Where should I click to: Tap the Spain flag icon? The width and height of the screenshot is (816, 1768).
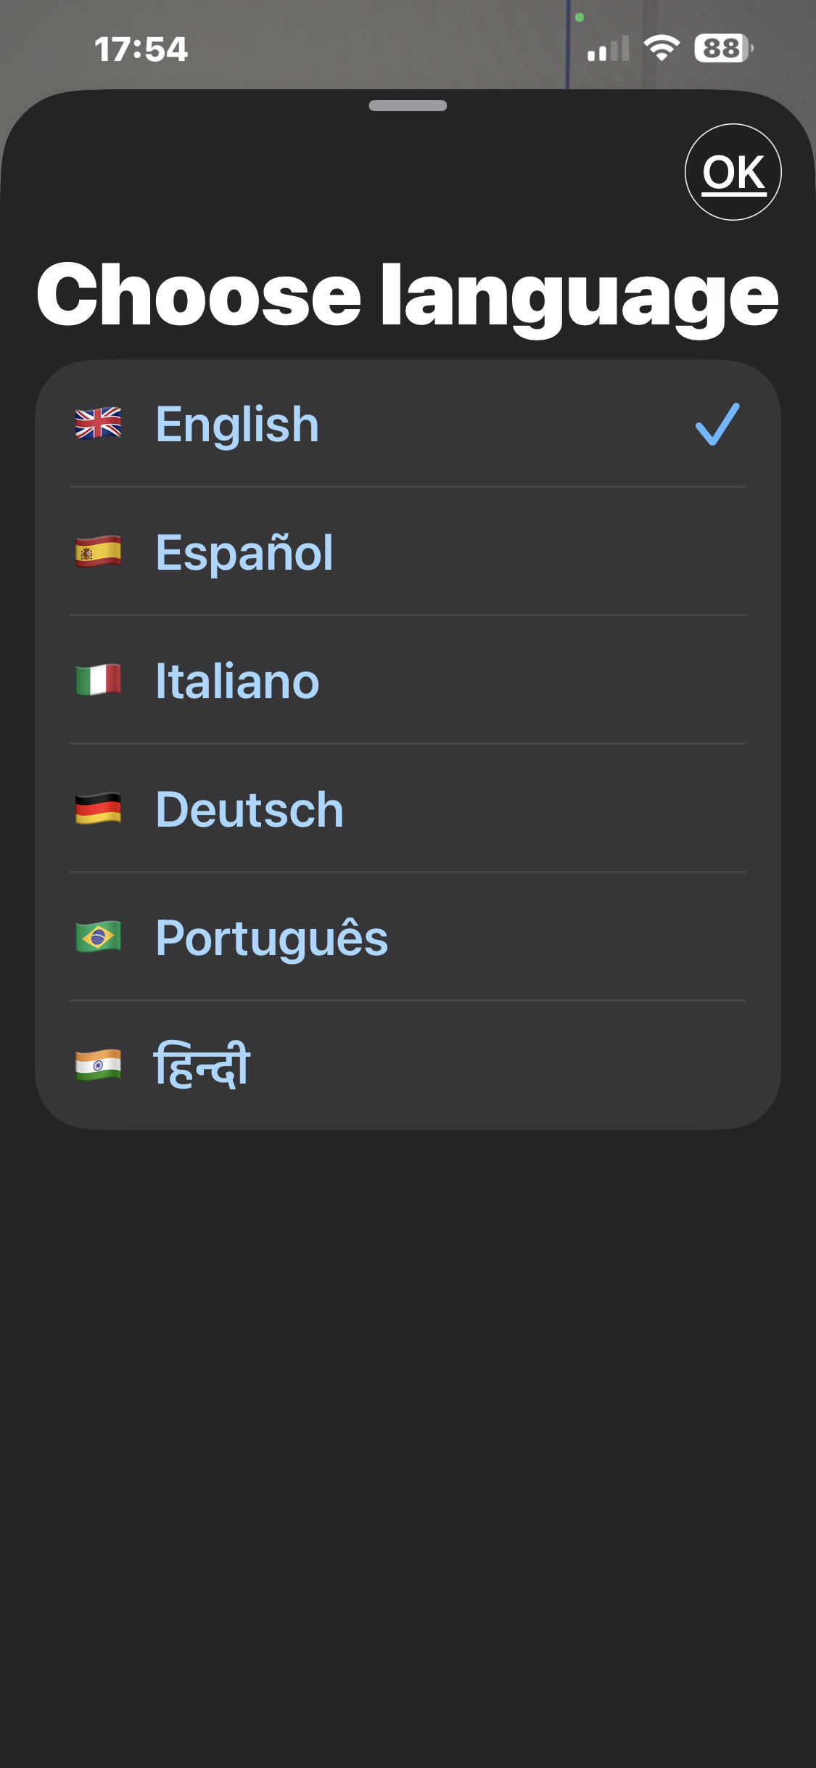pos(98,552)
